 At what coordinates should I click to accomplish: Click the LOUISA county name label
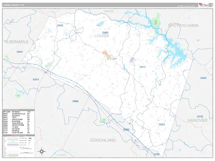[102, 36]
